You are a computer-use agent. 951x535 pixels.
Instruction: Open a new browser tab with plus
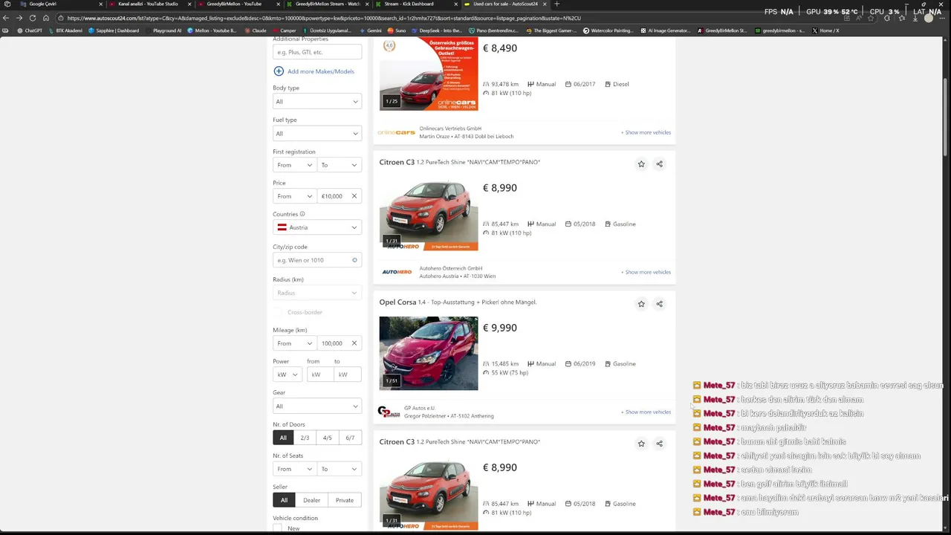556,4
